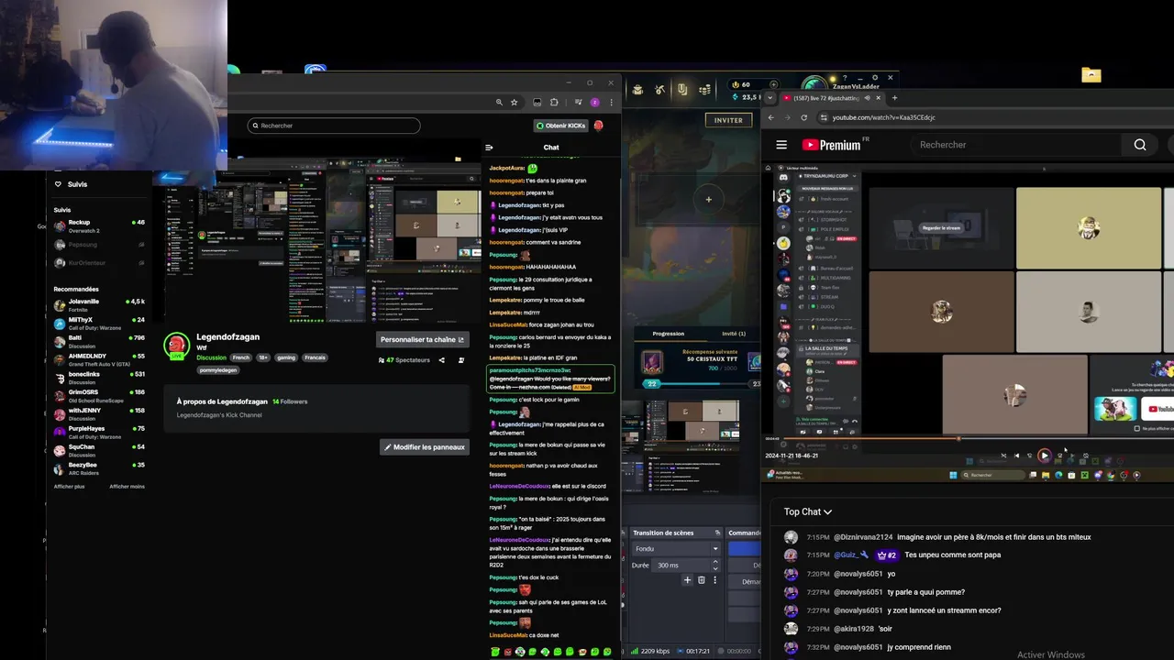The height and width of the screenshot is (660, 1174).
Task: Delete the scene transition in OBS
Action: coord(702,579)
